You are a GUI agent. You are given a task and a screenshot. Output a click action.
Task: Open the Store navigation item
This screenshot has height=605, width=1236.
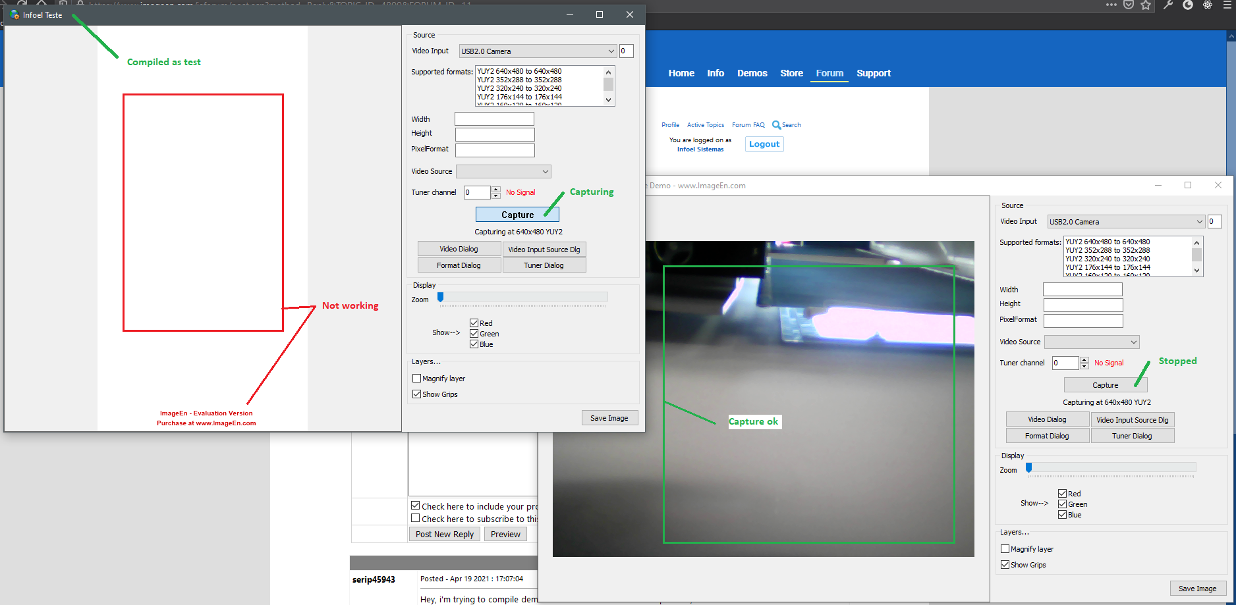point(791,73)
